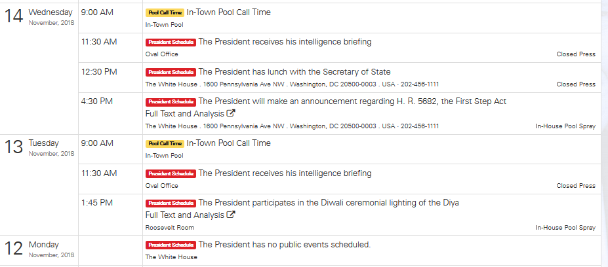Open Full Text and Analysis for First Step Act
Image resolution: width=608 pixels, height=267 pixels.
click(185, 113)
